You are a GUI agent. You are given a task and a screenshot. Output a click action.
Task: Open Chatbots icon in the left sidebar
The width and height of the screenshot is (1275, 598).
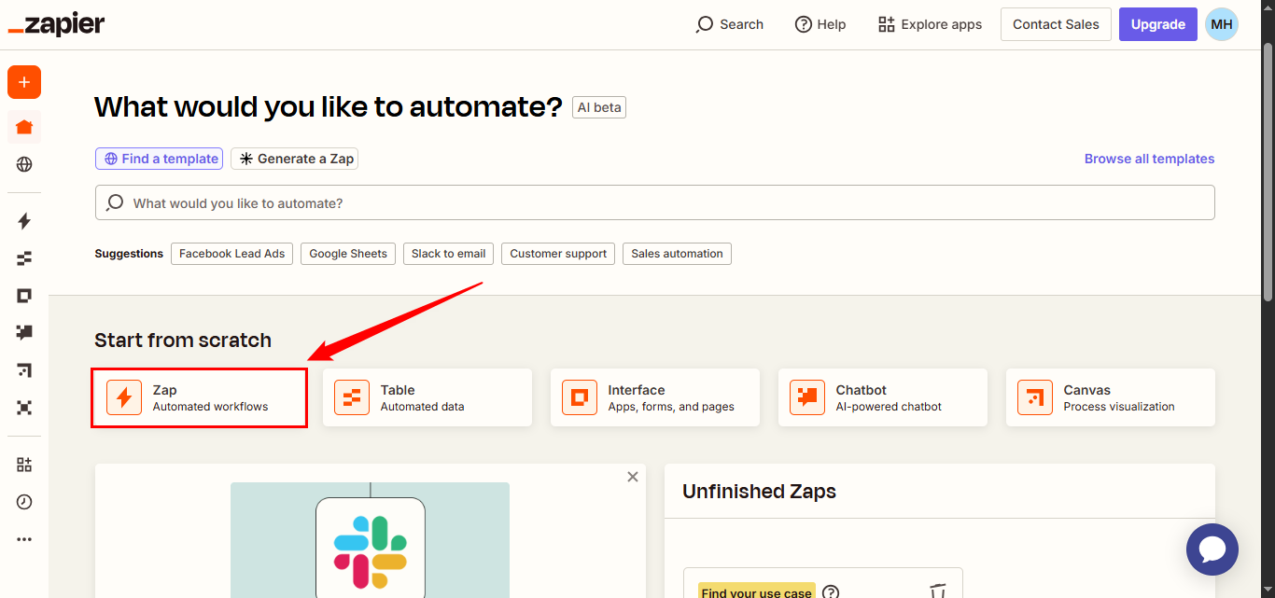(x=24, y=332)
